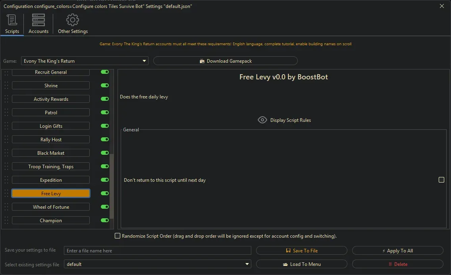The image size is (451, 275).
Task: Select the Free Levy script
Action: tap(50, 193)
